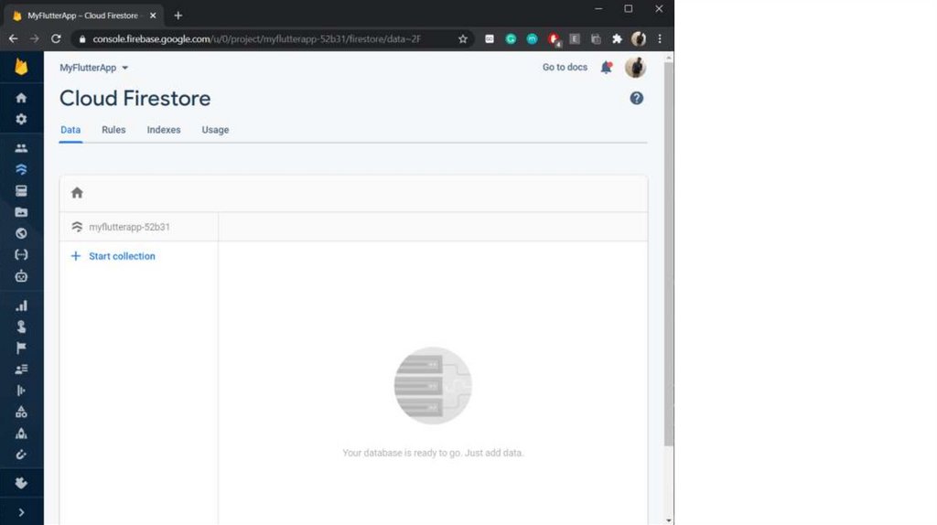This screenshot has height=525, width=937.
Task: Open Storage folder-image icon in sidebar
Action: click(x=22, y=212)
